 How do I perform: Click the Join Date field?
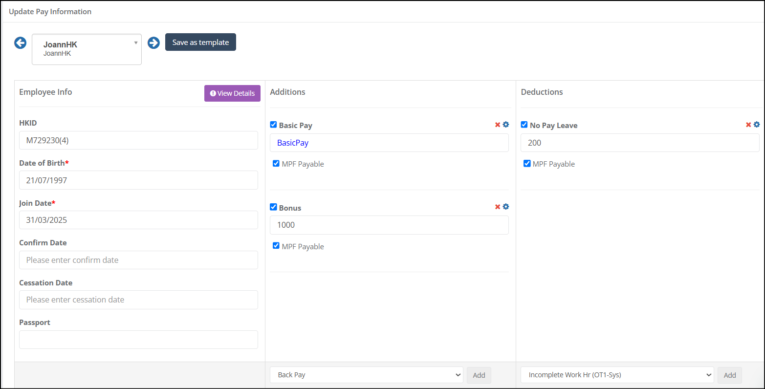(x=138, y=220)
